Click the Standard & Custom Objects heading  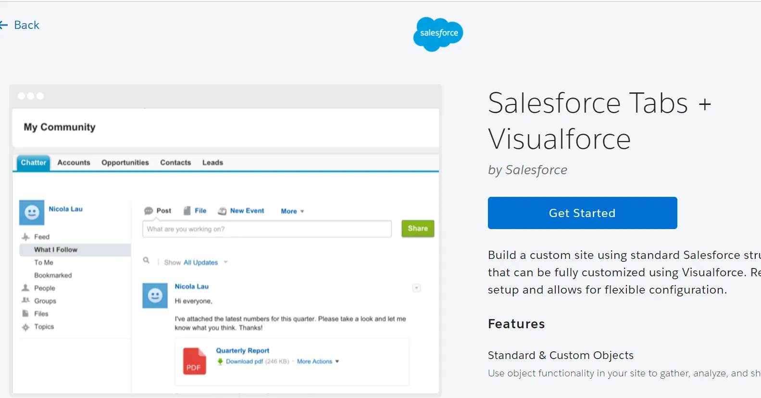pyautogui.click(x=561, y=355)
